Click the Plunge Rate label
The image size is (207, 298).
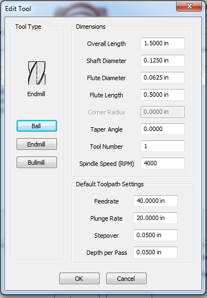pyautogui.click(x=106, y=218)
